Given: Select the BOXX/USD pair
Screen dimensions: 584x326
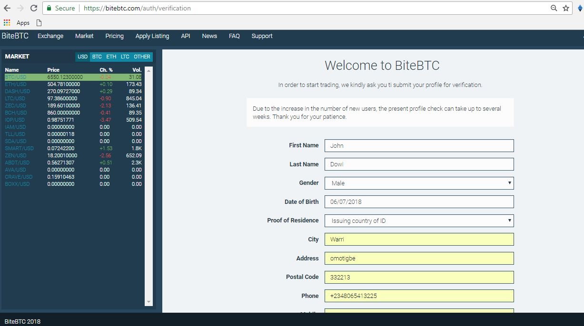Looking at the screenshot, I should coord(73,184).
